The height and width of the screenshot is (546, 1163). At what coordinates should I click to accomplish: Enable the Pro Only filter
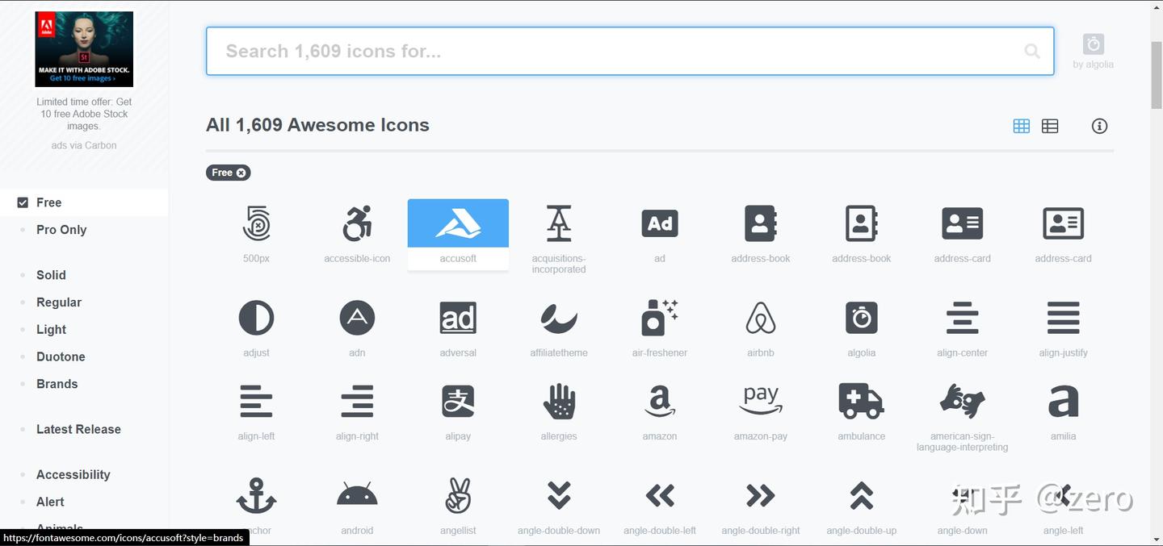click(61, 230)
